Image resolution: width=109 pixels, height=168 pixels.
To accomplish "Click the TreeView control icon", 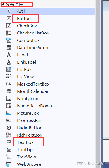I will tap(9, 157).
